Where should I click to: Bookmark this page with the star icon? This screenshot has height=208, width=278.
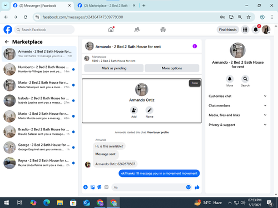(x=249, y=17)
